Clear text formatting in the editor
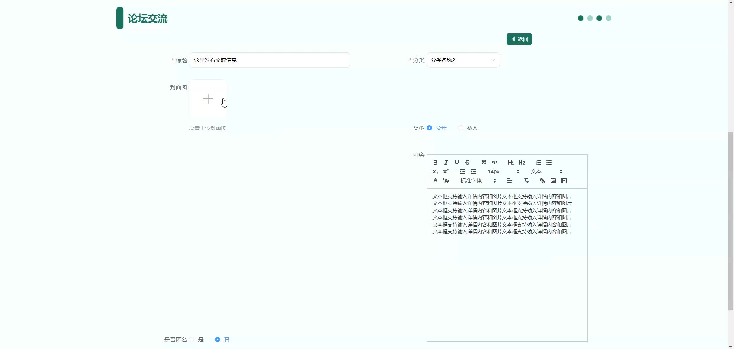 click(526, 181)
